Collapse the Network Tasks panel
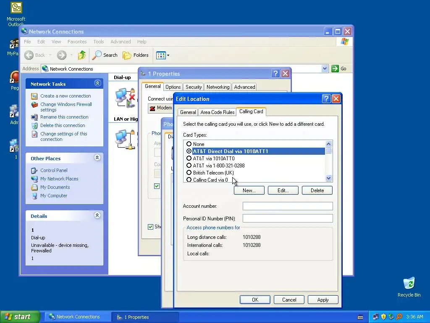430x323 pixels. point(97,83)
